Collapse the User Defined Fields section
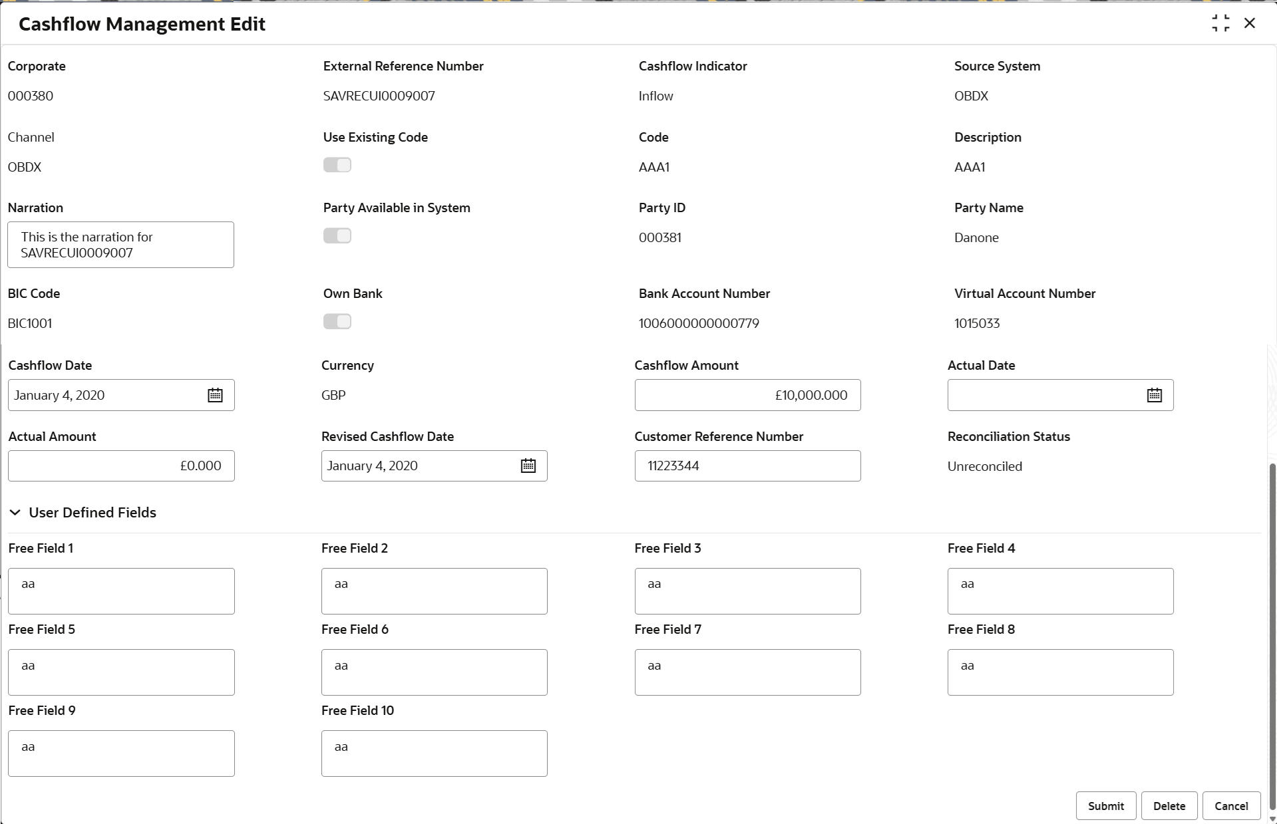Screen dimensions: 1277x824 pyautogui.click(x=15, y=512)
